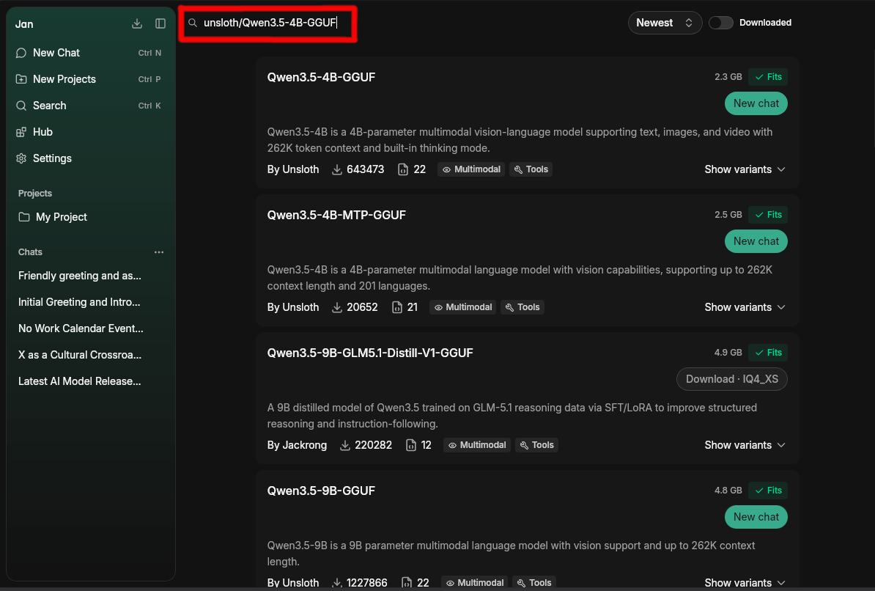Click Fits checkmark badge on Qwen3.5-4B-GGUF

[768, 77]
